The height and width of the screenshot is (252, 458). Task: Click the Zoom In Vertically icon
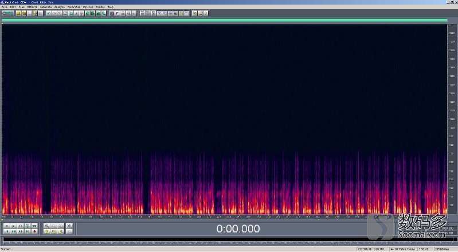[69, 226]
